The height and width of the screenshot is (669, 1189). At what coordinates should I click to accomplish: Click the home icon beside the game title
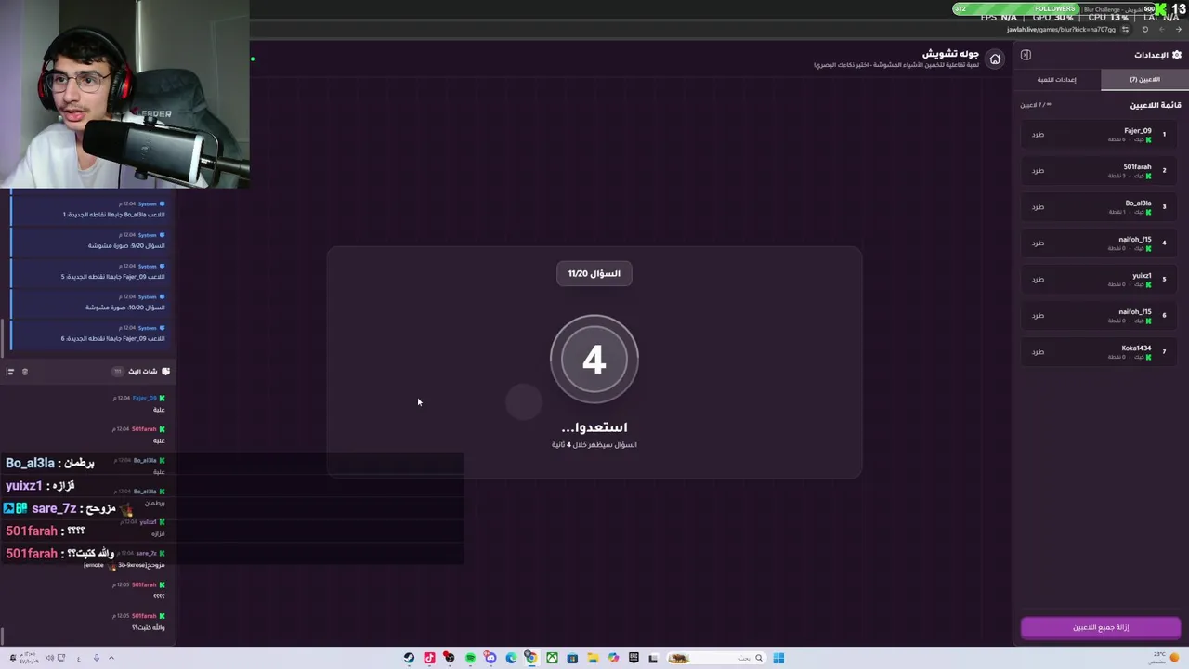point(995,59)
